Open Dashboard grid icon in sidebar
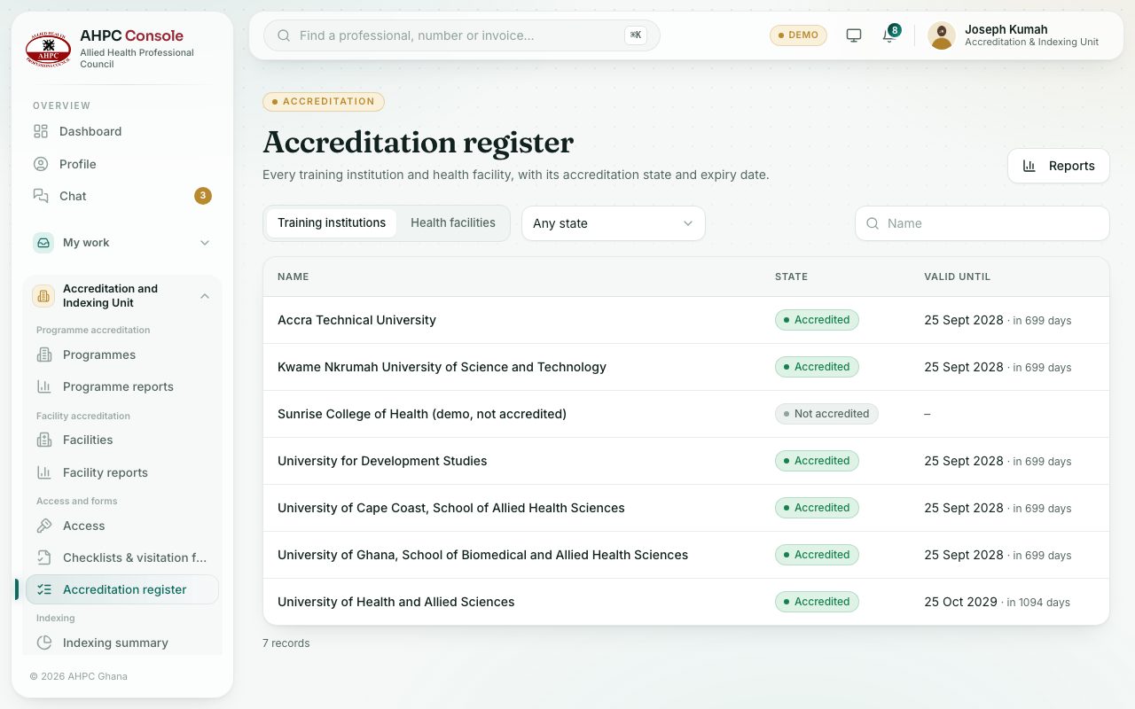The image size is (1135, 709). [x=41, y=131]
